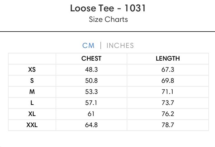Select the XXL size row label
Screen dimensions: 215x147
(x=32, y=125)
